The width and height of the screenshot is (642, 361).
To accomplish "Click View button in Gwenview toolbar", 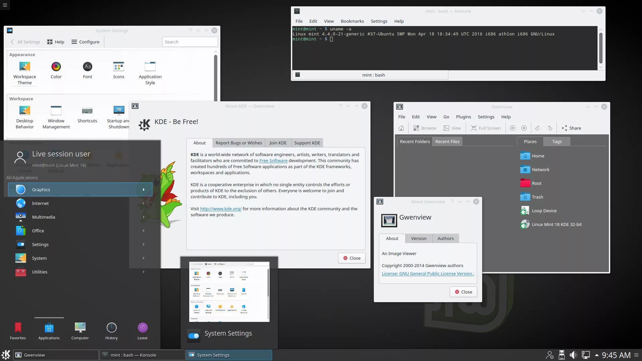I will (452, 128).
